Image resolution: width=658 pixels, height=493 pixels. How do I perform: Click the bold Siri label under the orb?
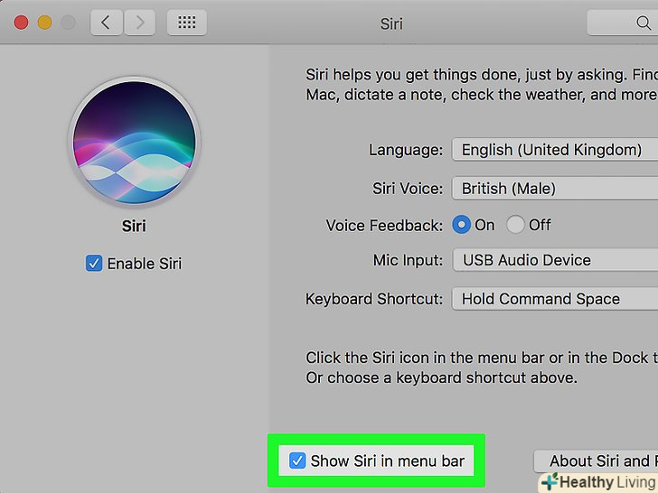[134, 227]
